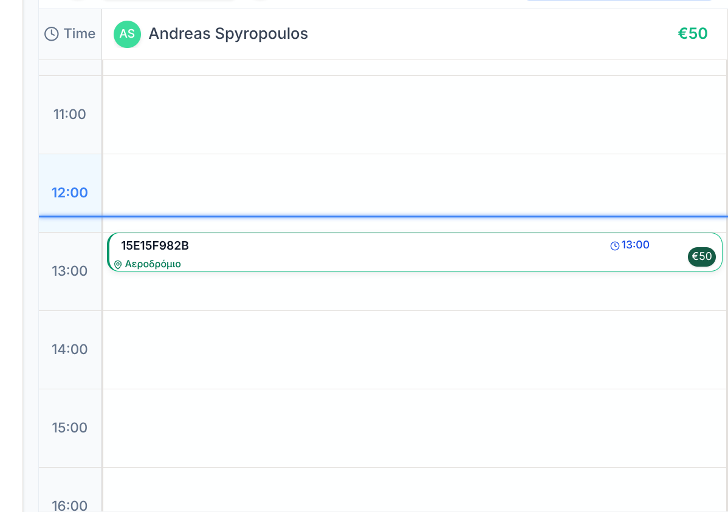Click the empty 14:00 schedule slot
Image resolution: width=728 pixels, height=512 pixels.
click(414, 349)
